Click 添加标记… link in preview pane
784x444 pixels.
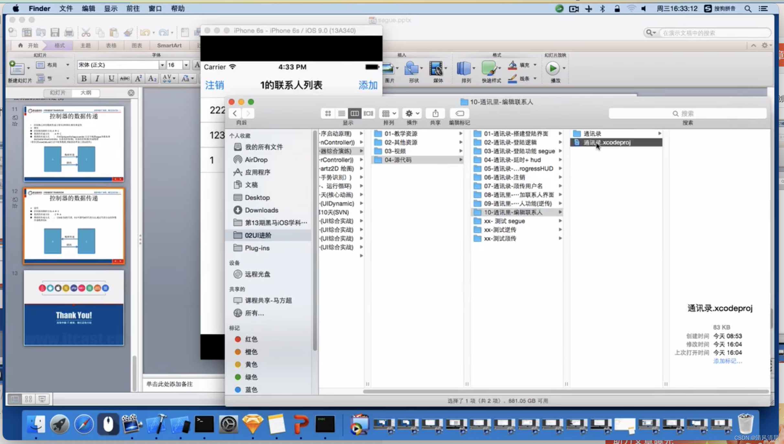pyautogui.click(x=727, y=361)
